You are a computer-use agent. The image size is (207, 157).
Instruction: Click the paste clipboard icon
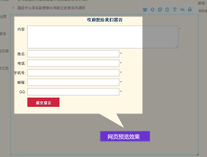coord(167,9)
